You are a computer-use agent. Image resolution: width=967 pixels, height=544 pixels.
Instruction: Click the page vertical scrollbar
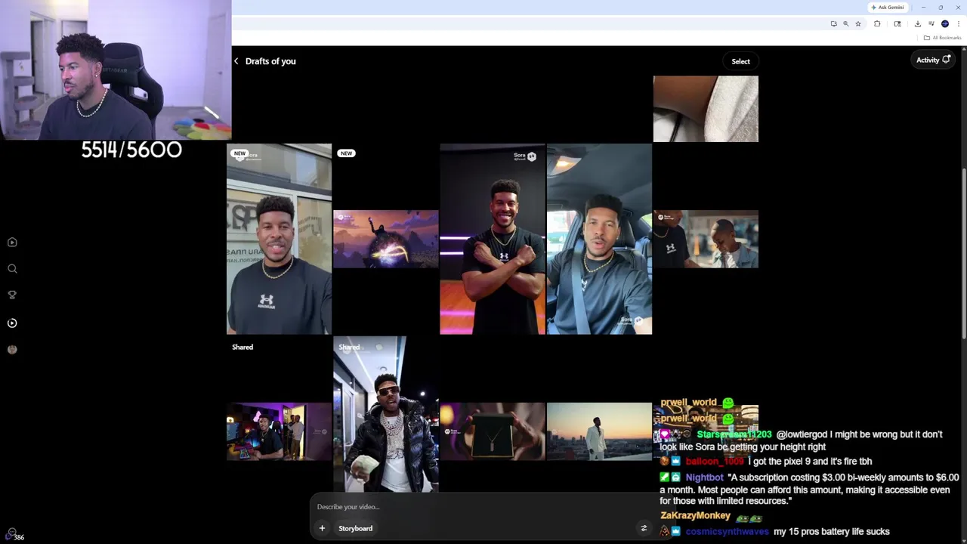tap(964, 253)
